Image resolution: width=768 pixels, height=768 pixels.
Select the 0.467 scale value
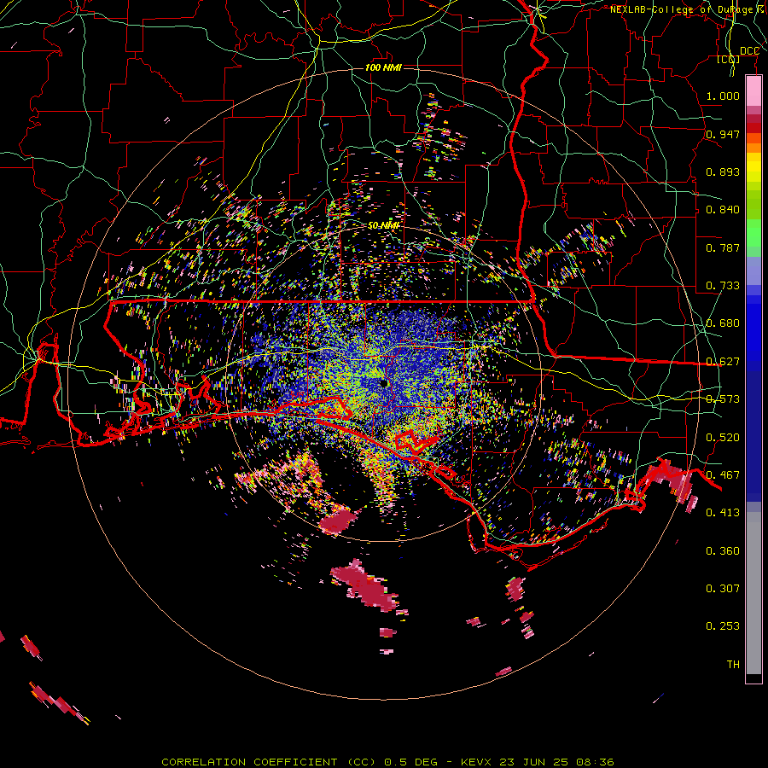(x=723, y=475)
